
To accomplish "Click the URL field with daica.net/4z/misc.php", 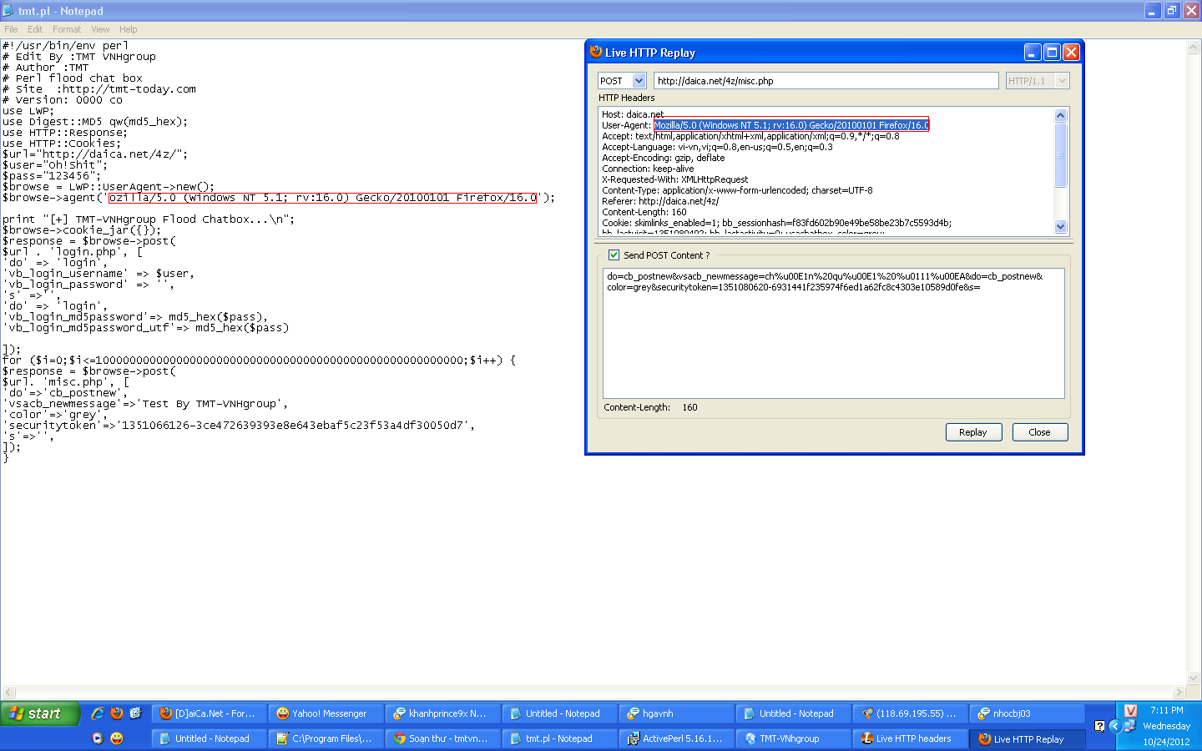I will coord(826,81).
